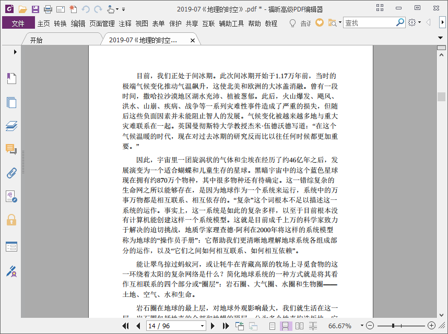The width and height of the screenshot is (448, 334).
Task: Open search settings gear icon
Action: point(412,22)
